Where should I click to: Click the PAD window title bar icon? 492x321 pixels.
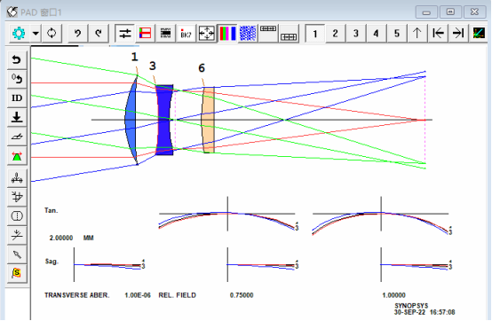12,12
